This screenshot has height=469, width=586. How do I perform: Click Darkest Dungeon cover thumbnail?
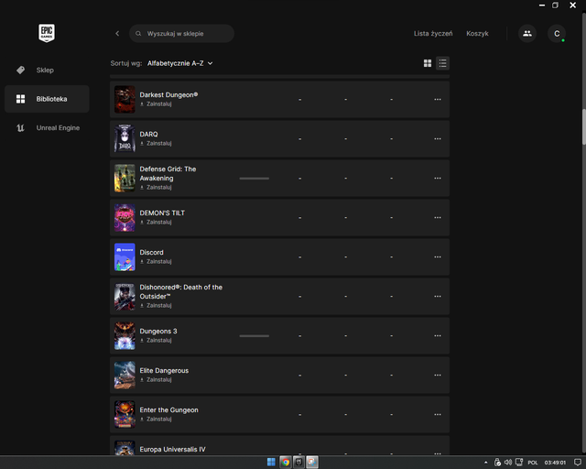tap(125, 100)
